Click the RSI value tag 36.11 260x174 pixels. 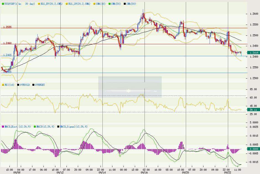253,110
